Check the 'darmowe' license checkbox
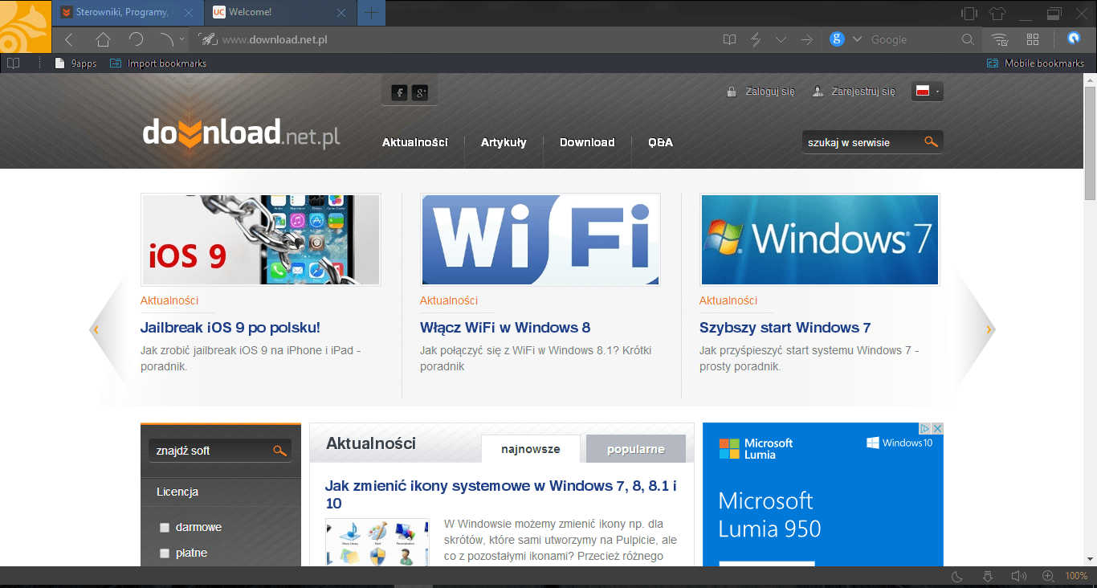This screenshot has height=588, width=1097. pyautogui.click(x=165, y=527)
